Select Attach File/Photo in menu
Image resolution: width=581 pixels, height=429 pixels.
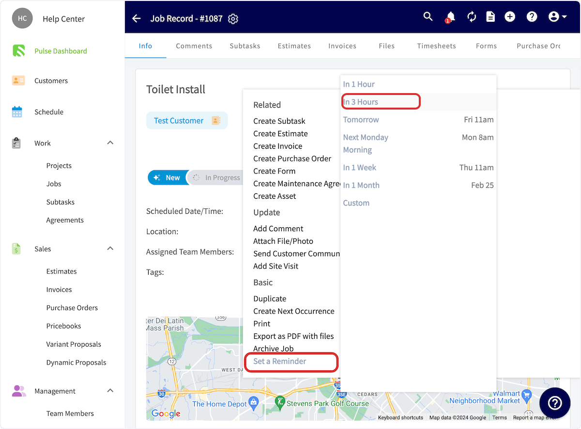(x=283, y=241)
